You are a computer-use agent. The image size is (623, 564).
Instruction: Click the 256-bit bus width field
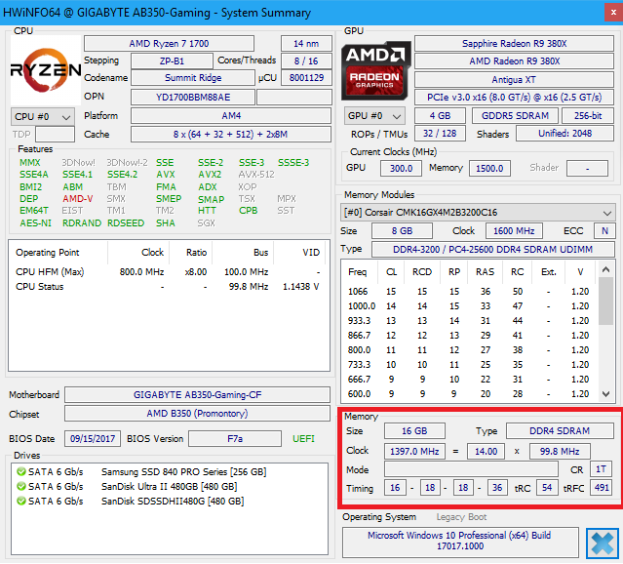[x=588, y=116]
